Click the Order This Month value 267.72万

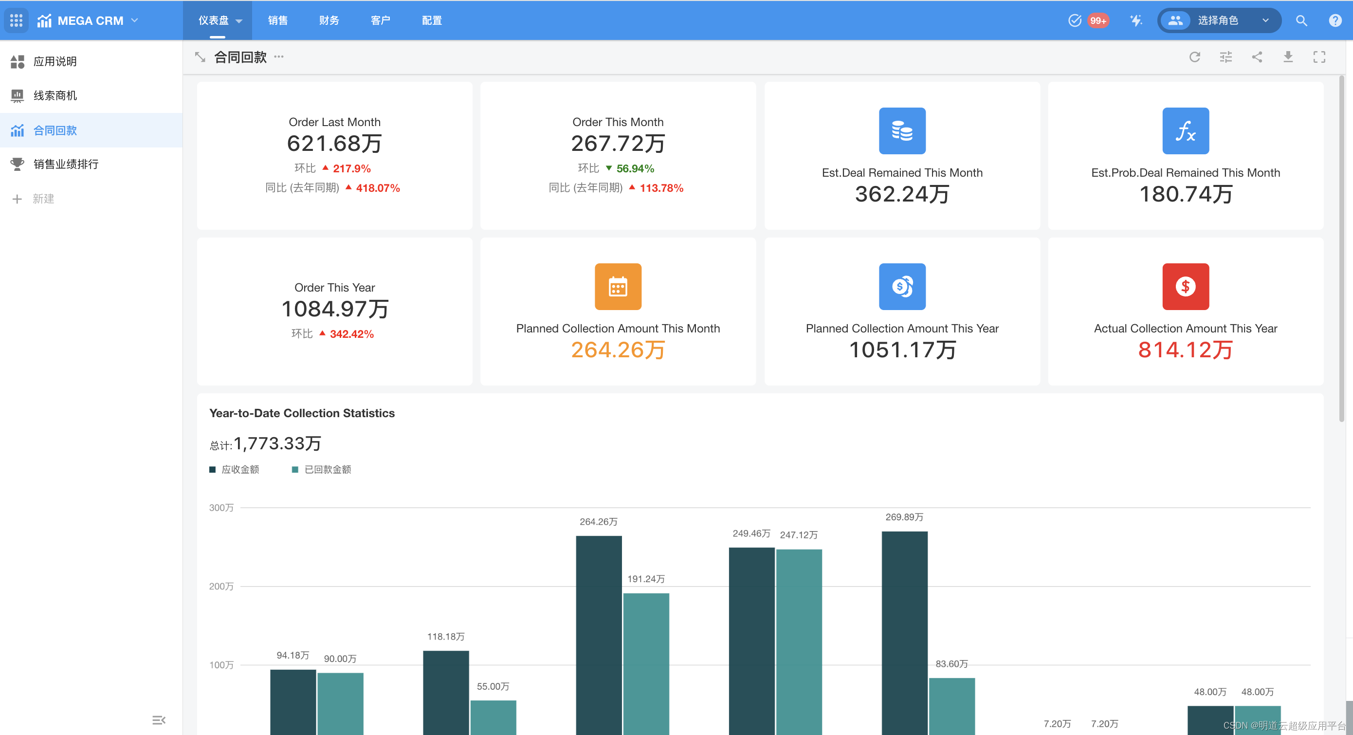(x=618, y=144)
